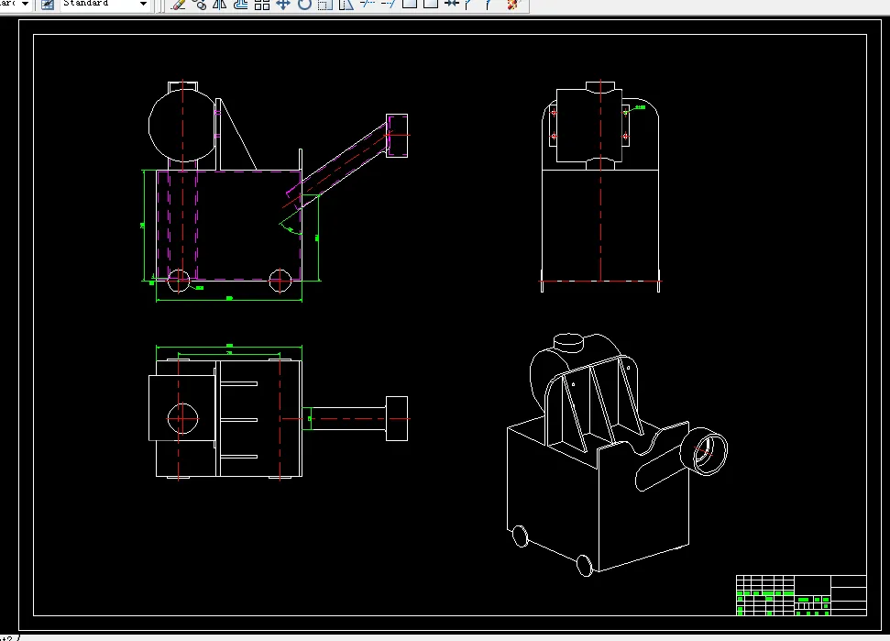Select the Move tool
890x641 pixels.
pos(283,5)
